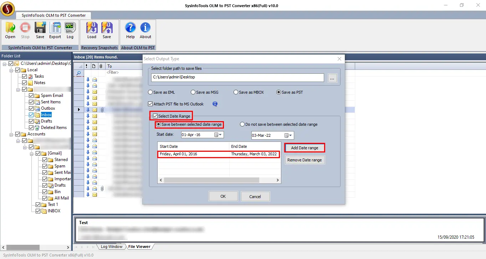Click Cancel in Select Output Type dialog

pos(255,196)
